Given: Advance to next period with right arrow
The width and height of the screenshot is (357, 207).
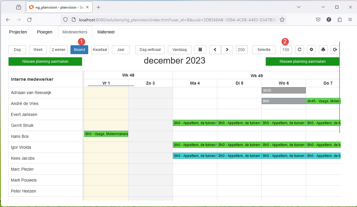Looking at the screenshot, I should pyautogui.click(x=227, y=50).
